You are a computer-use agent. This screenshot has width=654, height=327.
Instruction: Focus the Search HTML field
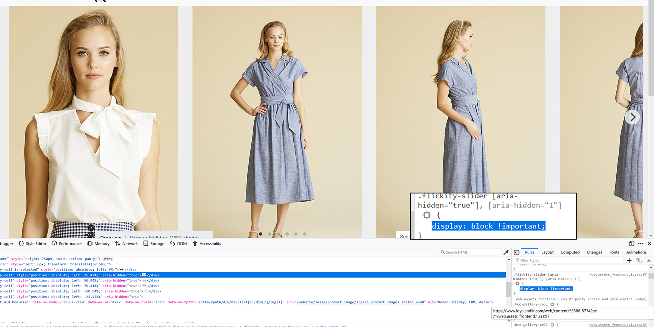point(469,252)
